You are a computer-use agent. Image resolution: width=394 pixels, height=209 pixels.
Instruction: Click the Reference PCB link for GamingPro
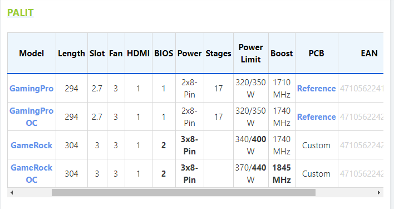click(x=316, y=89)
